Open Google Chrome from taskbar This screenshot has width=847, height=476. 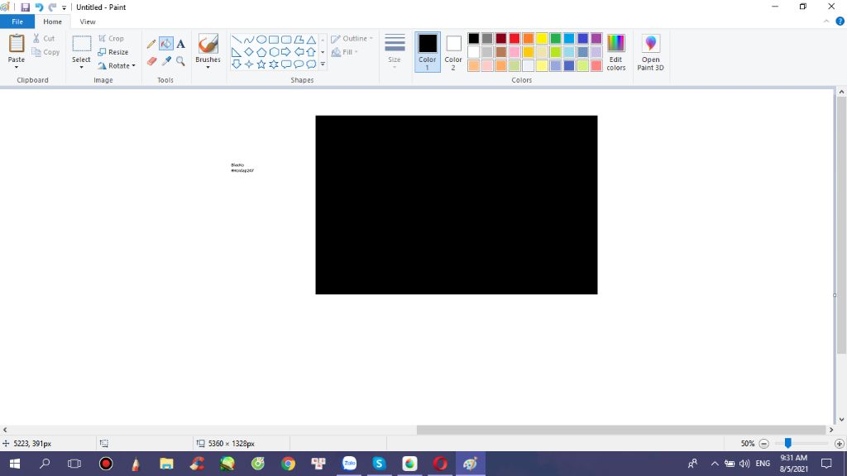tap(288, 464)
